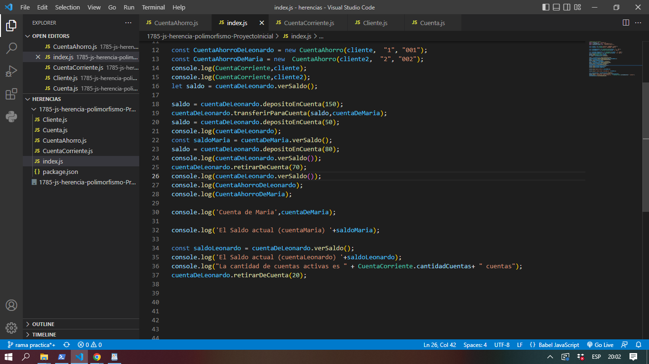Open the Customize Layout icon
Screen dimensions: 649x364
click(578, 7)
